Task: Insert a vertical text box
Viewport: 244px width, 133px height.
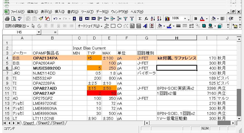Action: coord(138,26)
